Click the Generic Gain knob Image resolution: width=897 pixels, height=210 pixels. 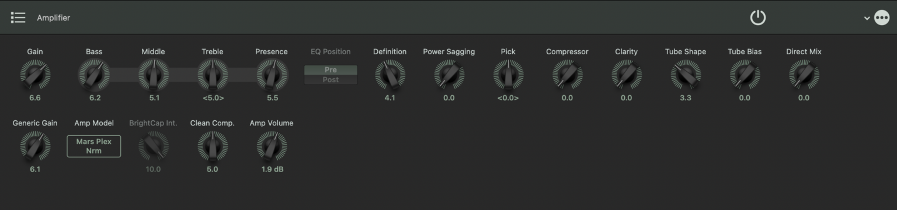coord(35,146)
